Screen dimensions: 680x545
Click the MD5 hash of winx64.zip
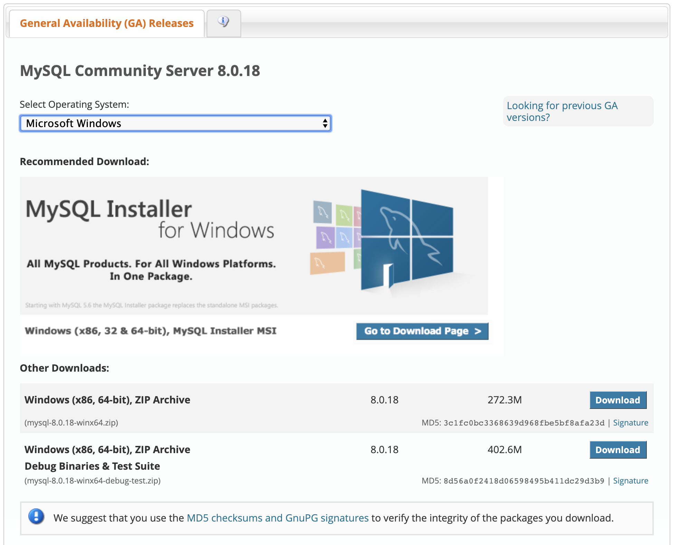pyautogui.click(x=524, y=423)
